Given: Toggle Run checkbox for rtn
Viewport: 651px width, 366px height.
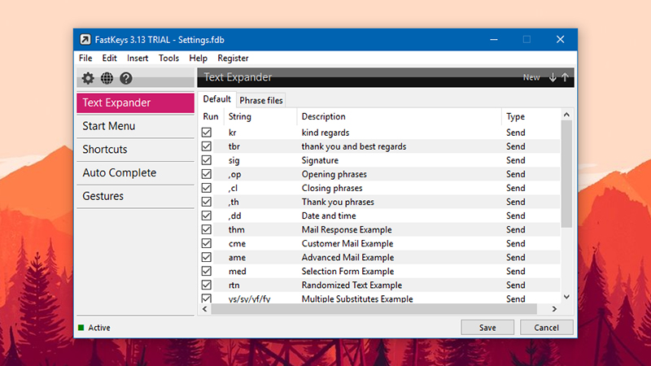Looking at the screenshot, I should (207, 285).
